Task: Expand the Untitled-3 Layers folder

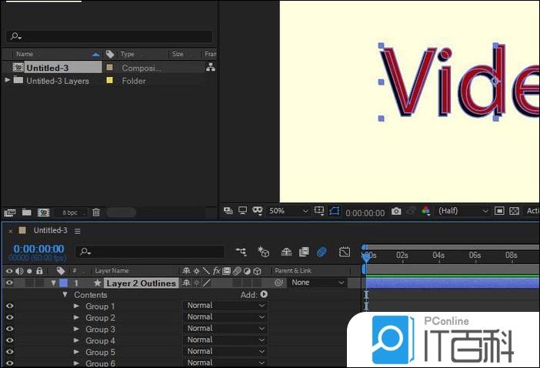Action: (x=8, y=80)
